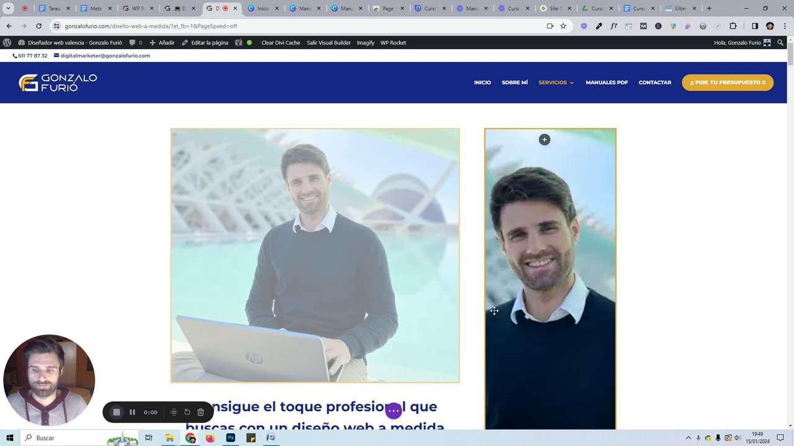The image size is (794, 446).
Task: Open the Chrome three-dot menu
Action: click(785, 26)
